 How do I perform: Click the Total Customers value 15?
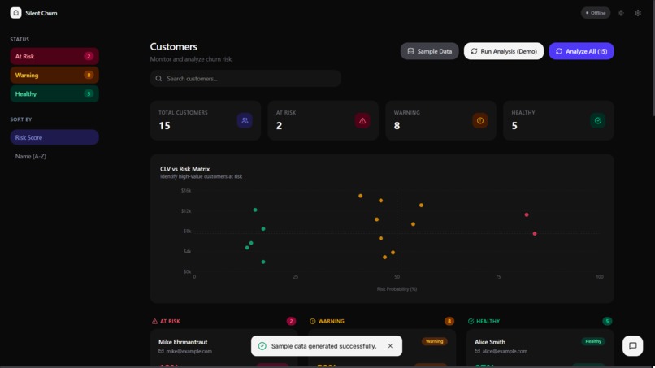(165, 126)
